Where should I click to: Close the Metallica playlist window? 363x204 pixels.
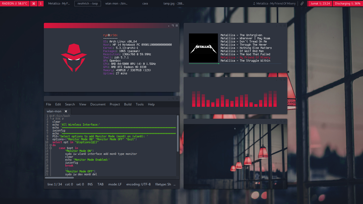point(285,25)
